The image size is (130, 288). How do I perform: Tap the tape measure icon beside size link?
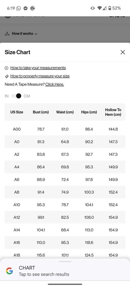tap(6, 76)
